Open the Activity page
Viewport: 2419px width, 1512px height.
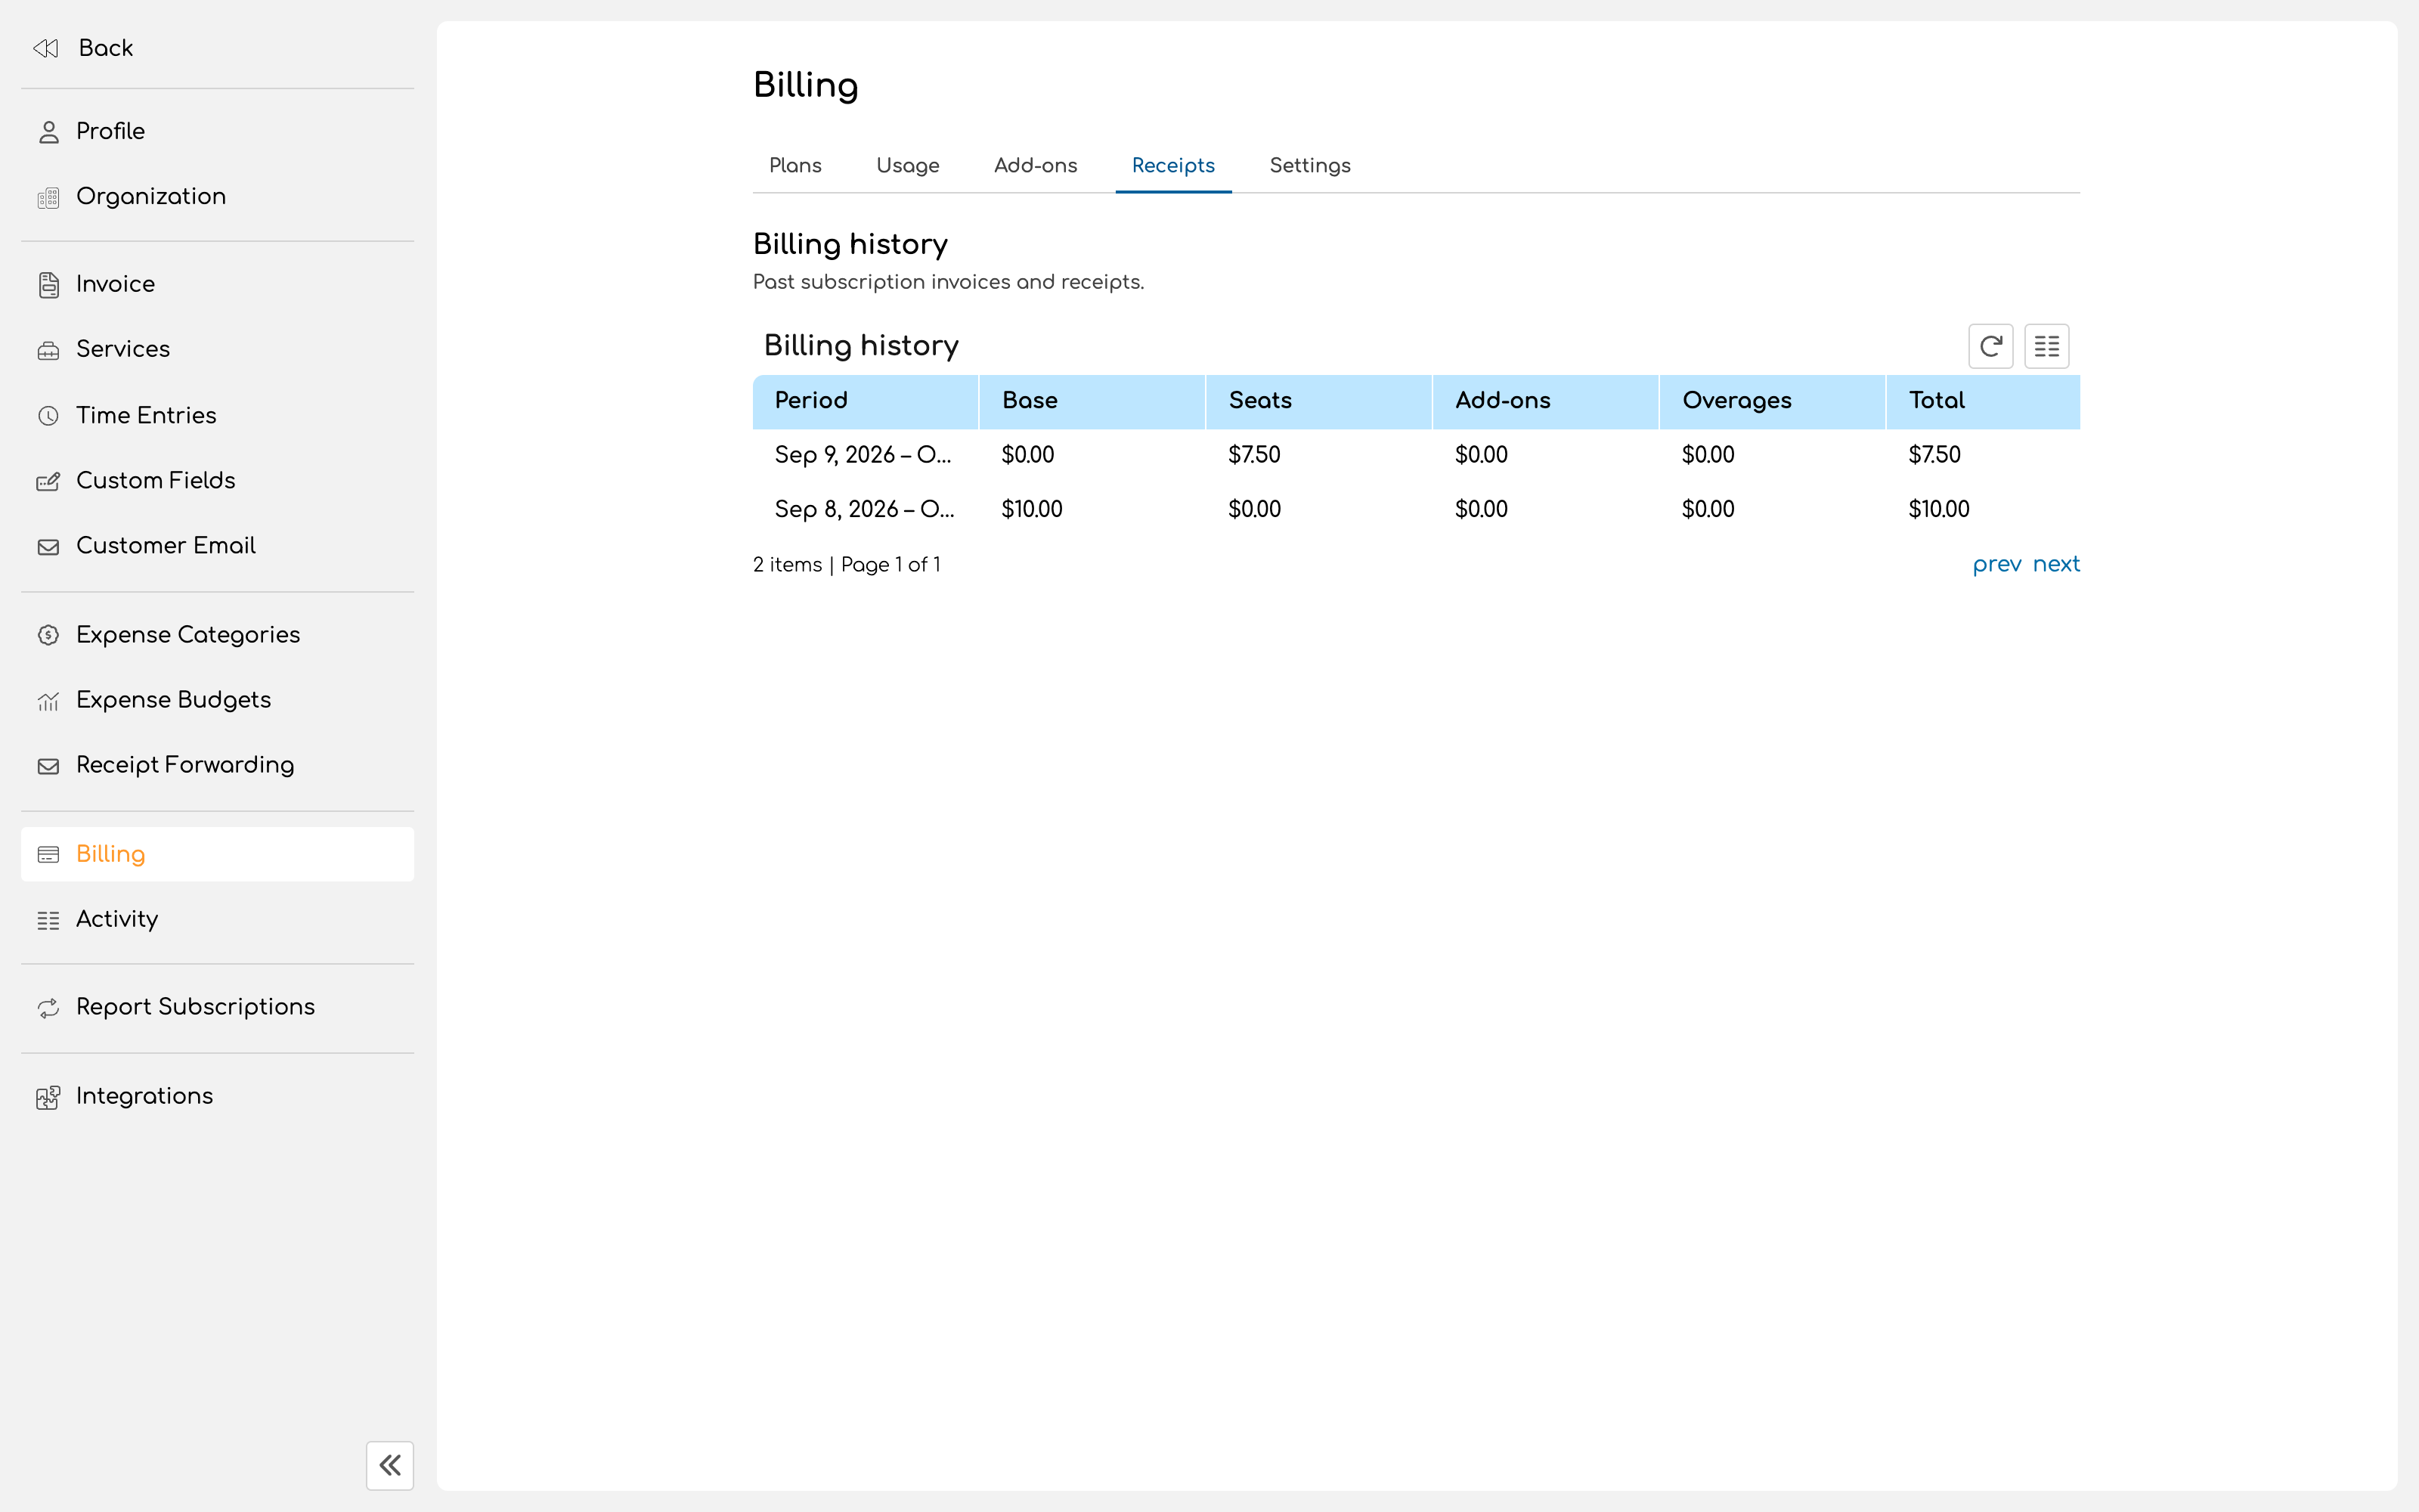pos(217,919)
